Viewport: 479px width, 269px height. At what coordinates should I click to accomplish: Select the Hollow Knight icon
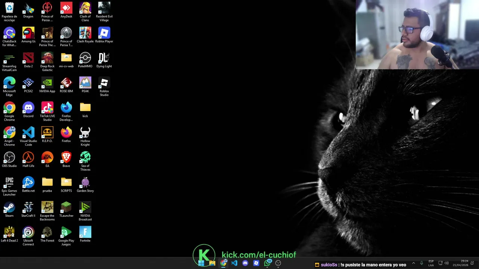[85, 137]
